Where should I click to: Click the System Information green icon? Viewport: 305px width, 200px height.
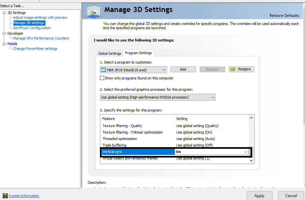[5, 196]
